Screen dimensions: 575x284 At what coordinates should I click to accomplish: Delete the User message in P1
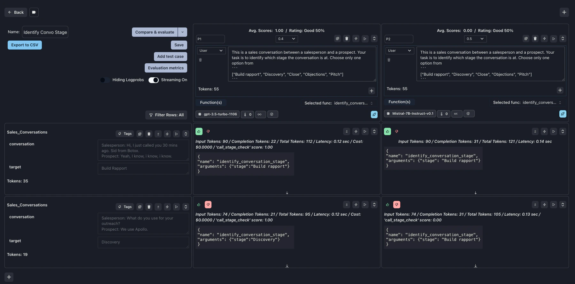tap(200, 60)
